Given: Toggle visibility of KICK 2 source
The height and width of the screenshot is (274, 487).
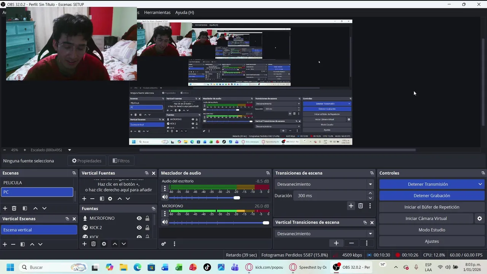Looking at the screenshot, I should click(139, 228).
